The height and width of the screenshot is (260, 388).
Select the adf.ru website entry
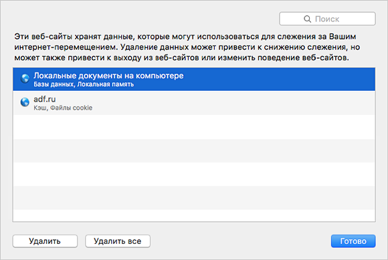click(x=194, y=103)
